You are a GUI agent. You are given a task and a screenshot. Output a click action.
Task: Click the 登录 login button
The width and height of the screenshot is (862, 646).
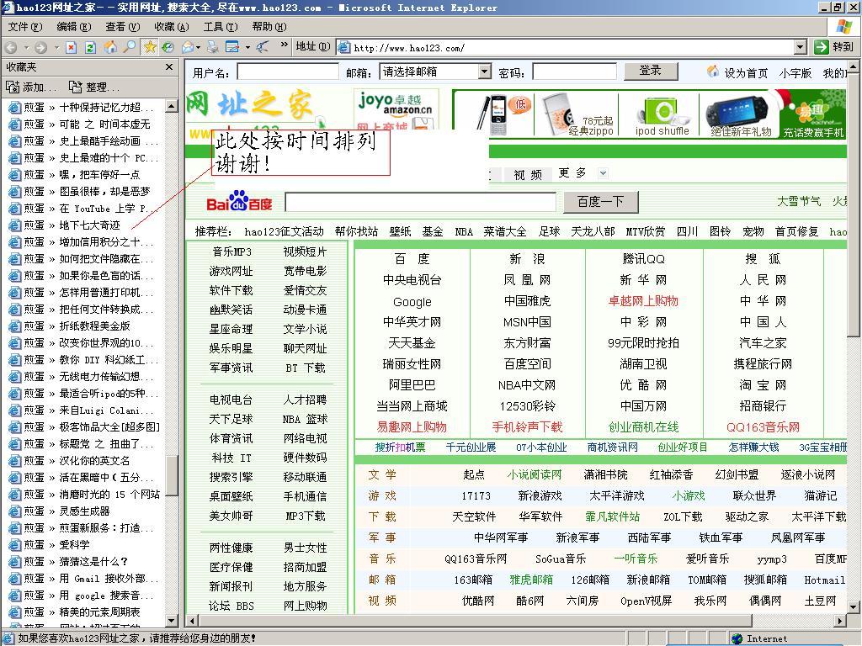[650, 71]
